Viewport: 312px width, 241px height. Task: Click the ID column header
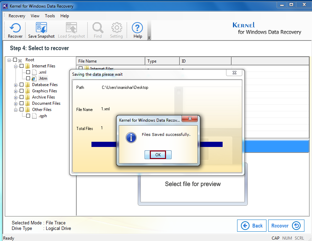[x=206, y=61]
